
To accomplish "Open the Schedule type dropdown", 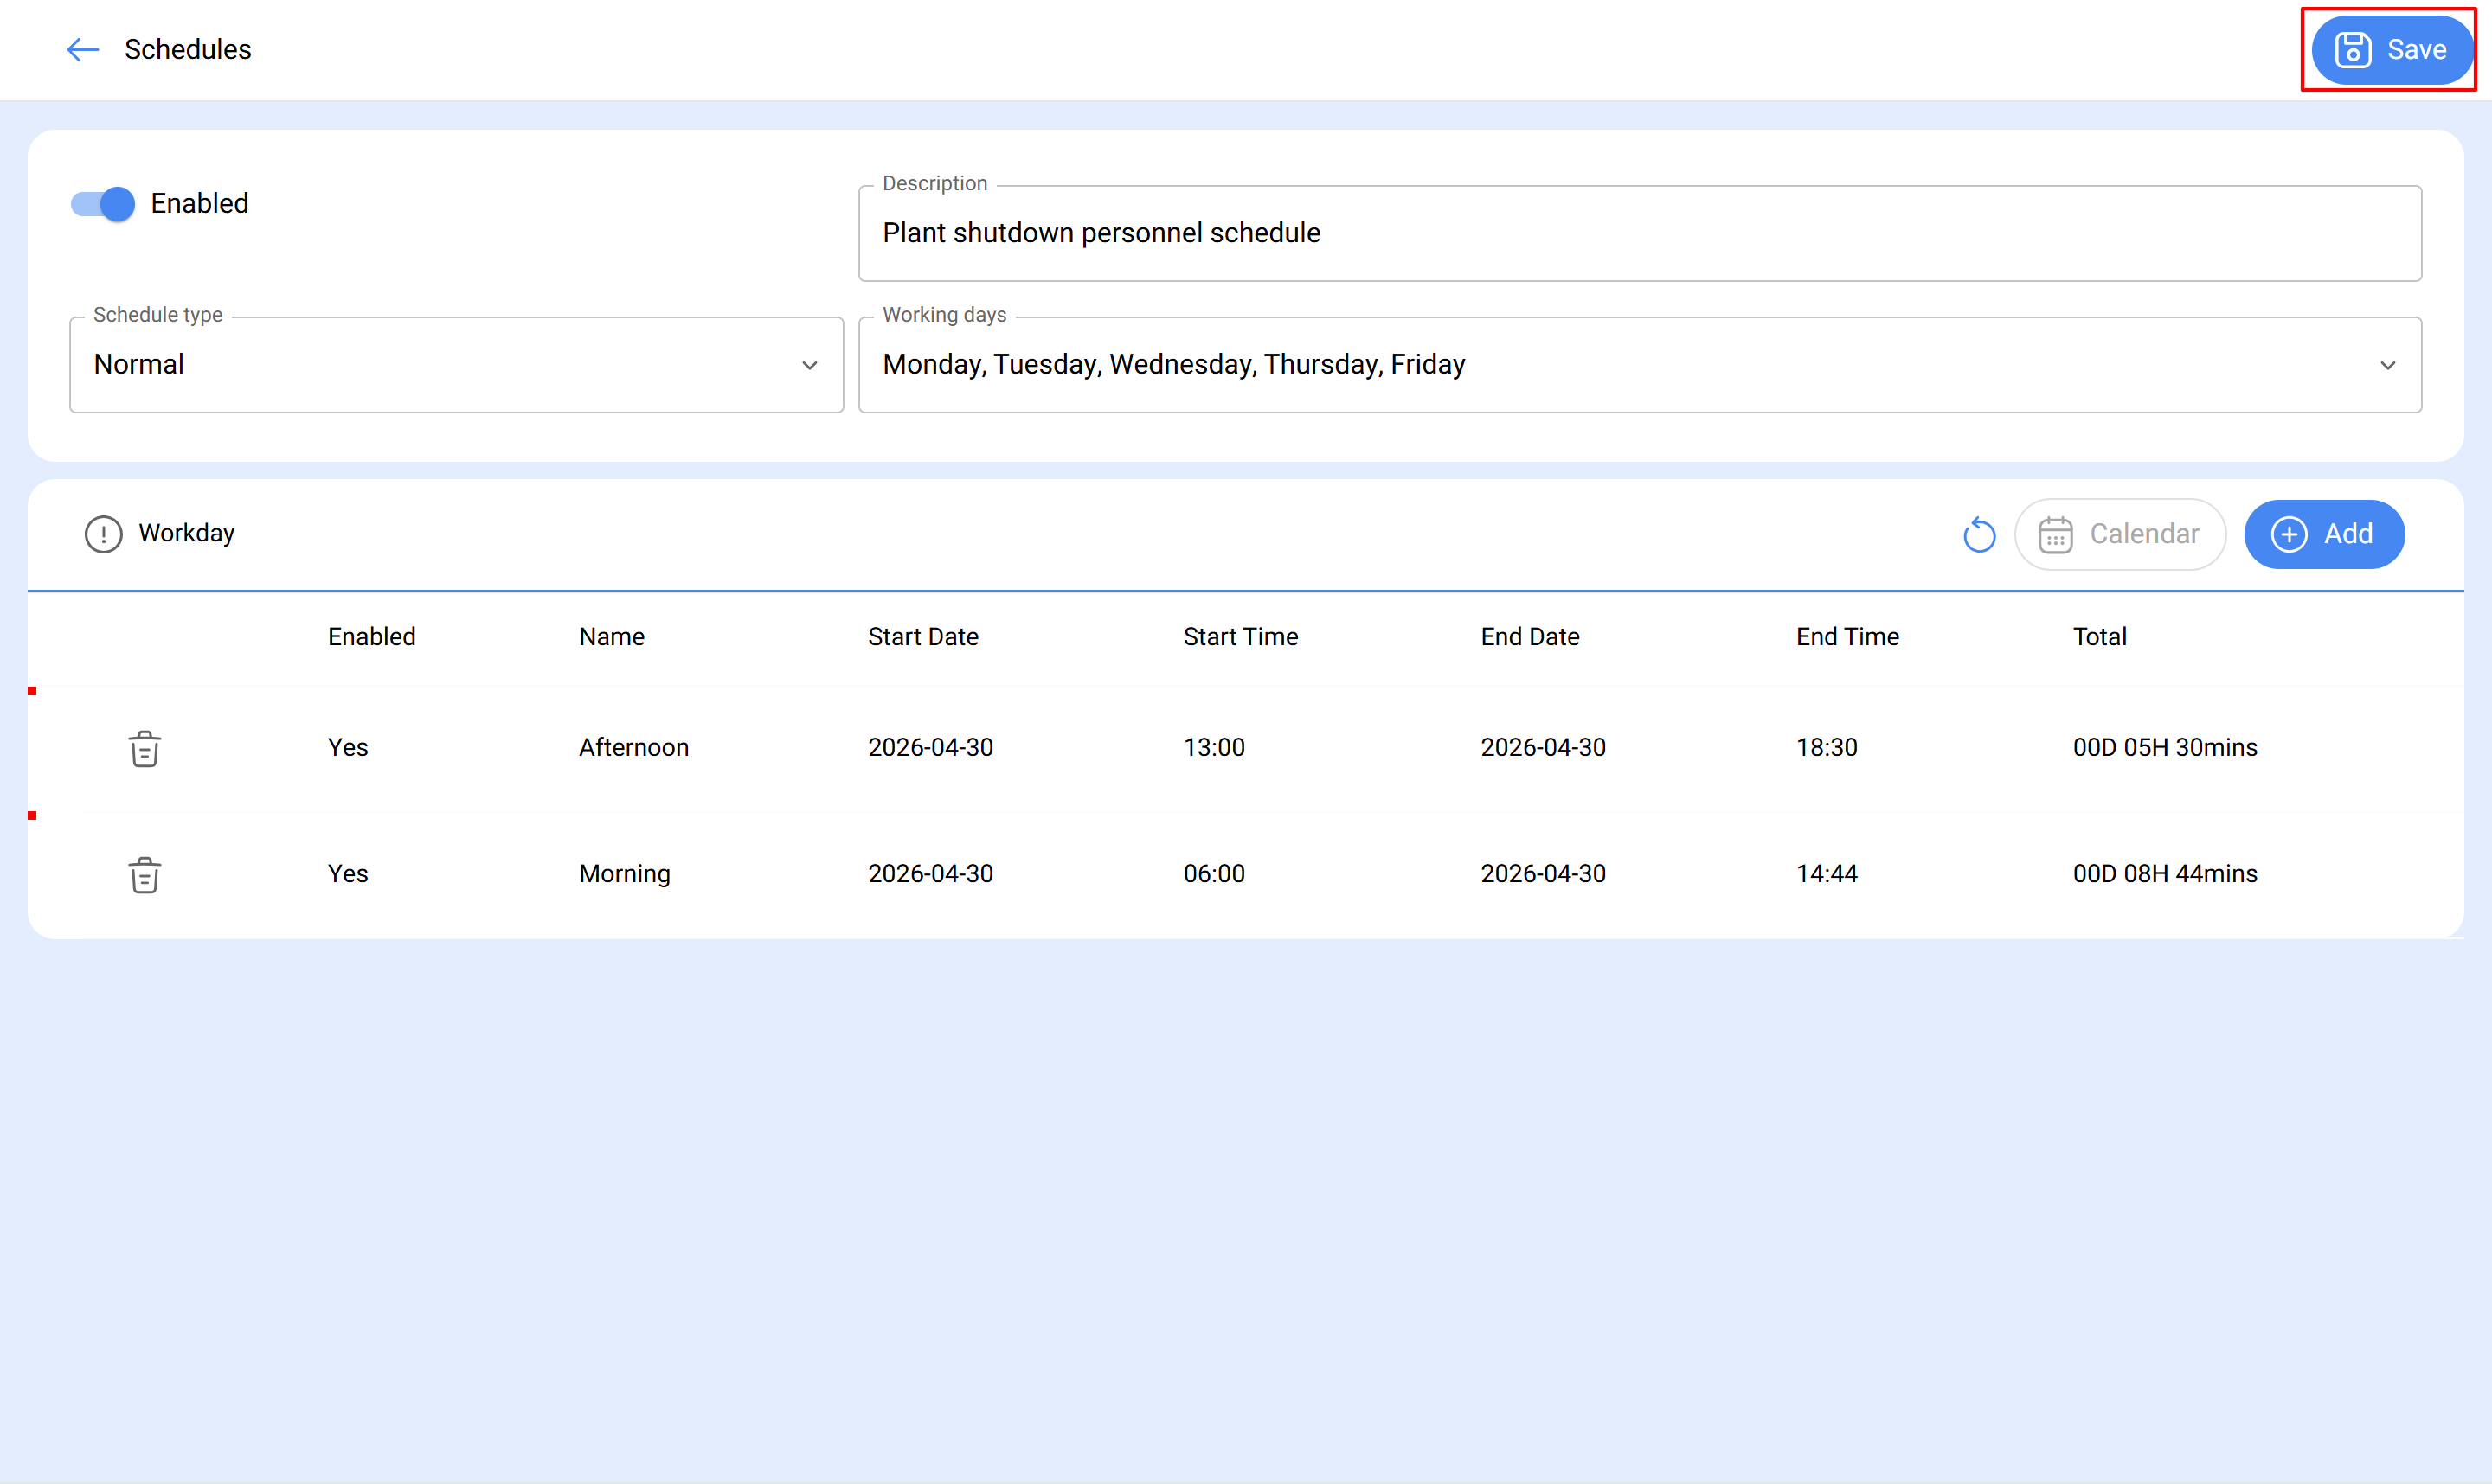I will pyautogui.click(x=456, y=365).
